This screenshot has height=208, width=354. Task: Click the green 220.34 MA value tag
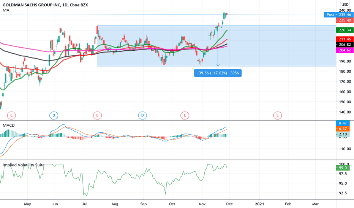(345, 30)
